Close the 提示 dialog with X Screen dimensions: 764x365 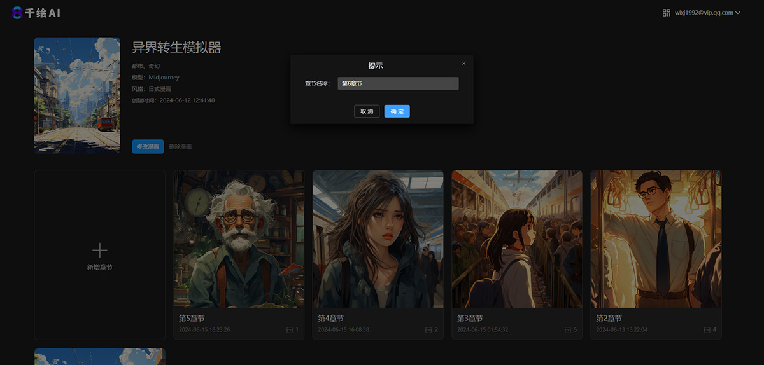click(x=463, y=64)
